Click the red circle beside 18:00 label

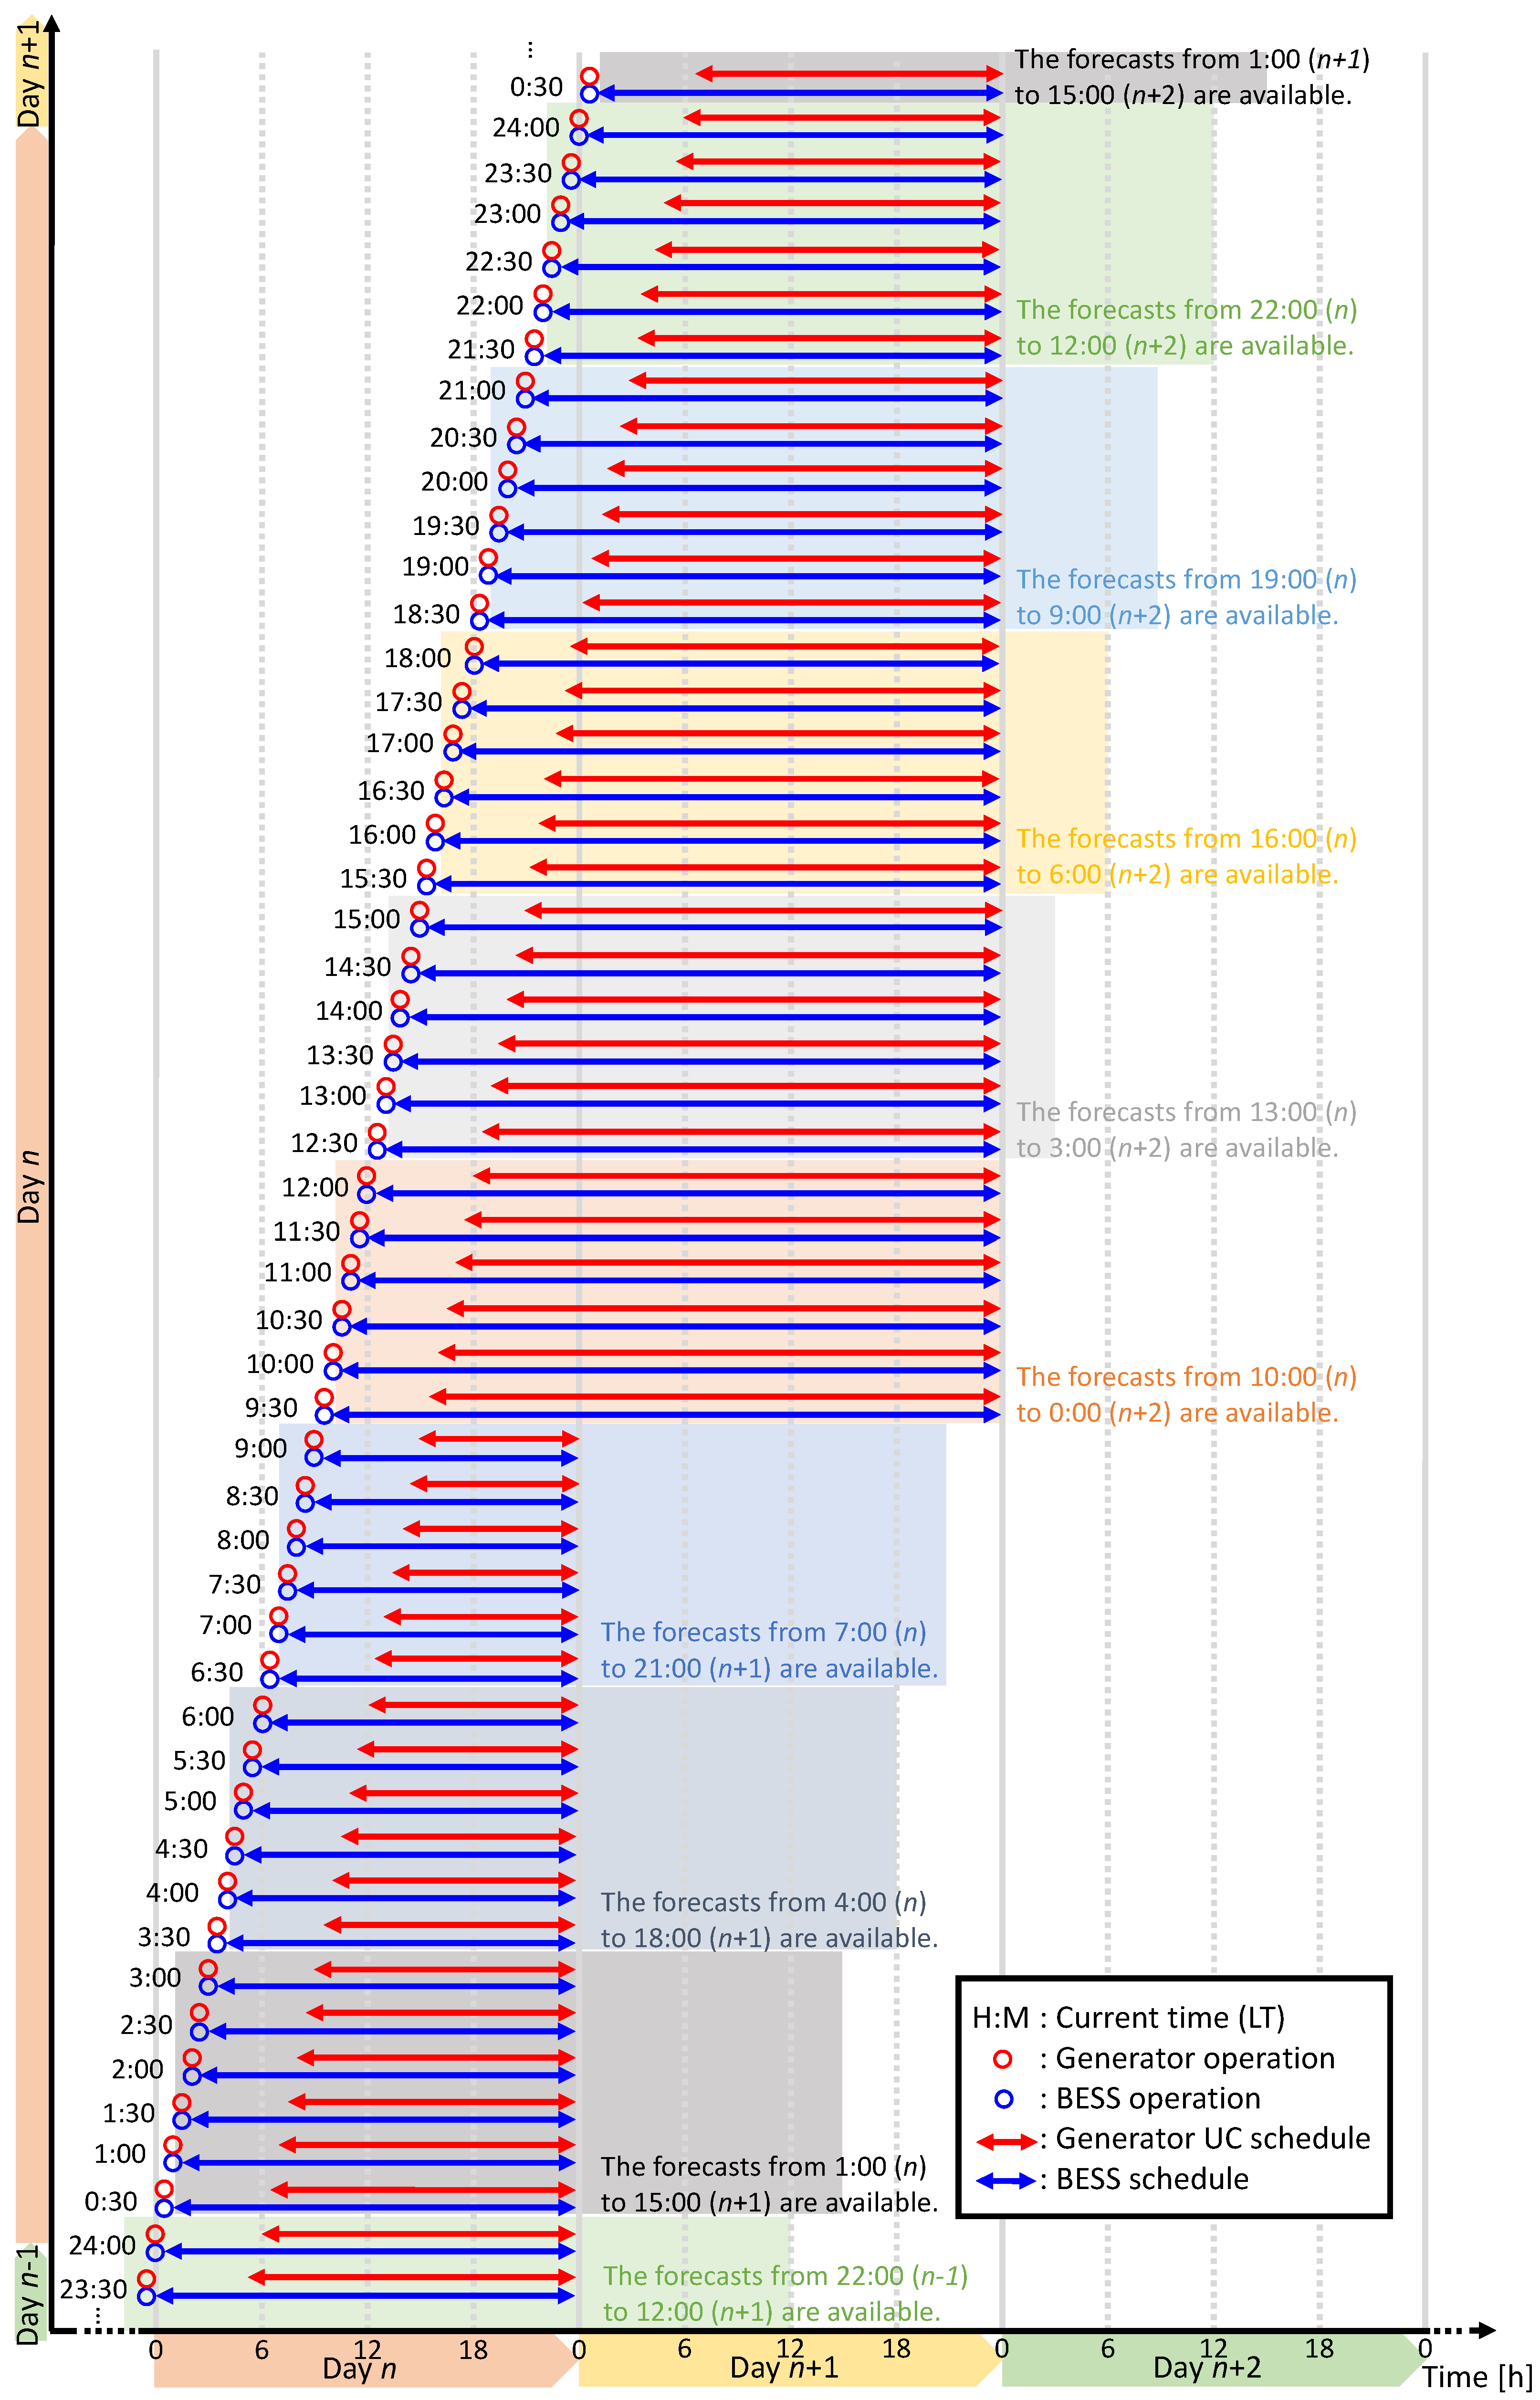(x=474, y=647)
